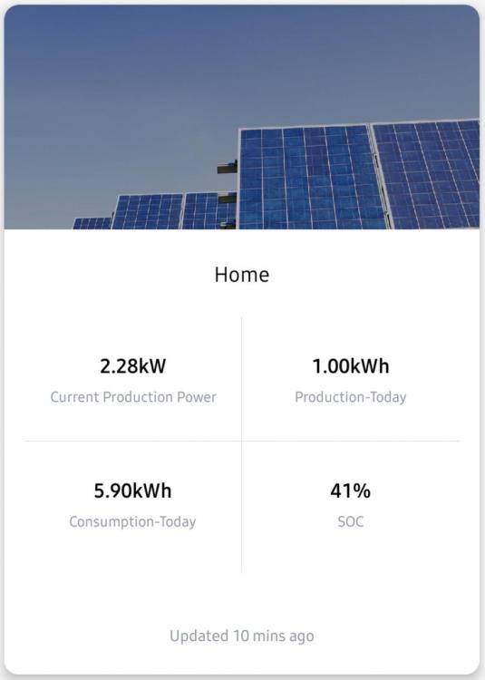Open the Home plant title

(x=242, y=275)
